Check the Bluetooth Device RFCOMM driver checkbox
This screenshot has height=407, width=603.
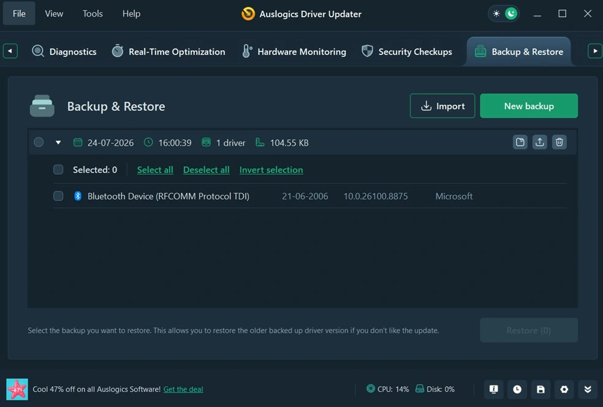[x=58, y=196]
